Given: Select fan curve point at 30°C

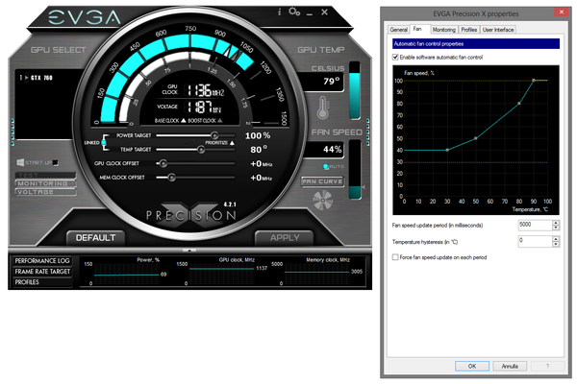Looking at the screenshot, I should coord(447,150).
